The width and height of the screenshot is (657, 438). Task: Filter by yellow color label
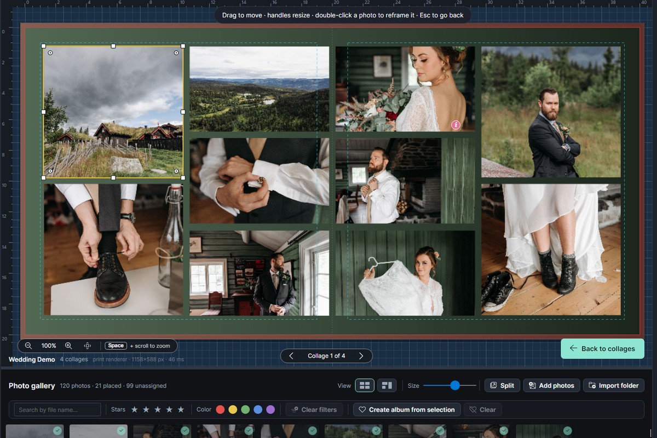tap(233, 410)
